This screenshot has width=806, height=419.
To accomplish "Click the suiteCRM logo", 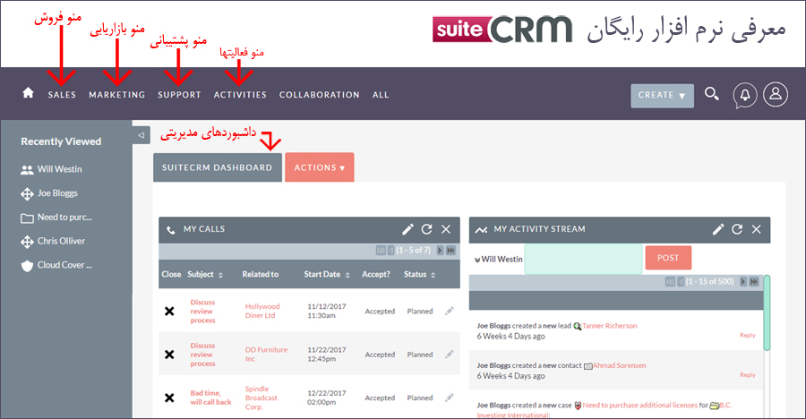I will (x=502, y=29).
